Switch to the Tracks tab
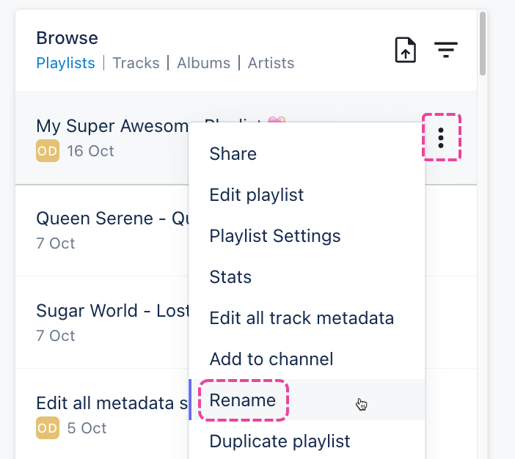This screenshot has height=459, width=515. pyautogui.click(x=135, y=63)
